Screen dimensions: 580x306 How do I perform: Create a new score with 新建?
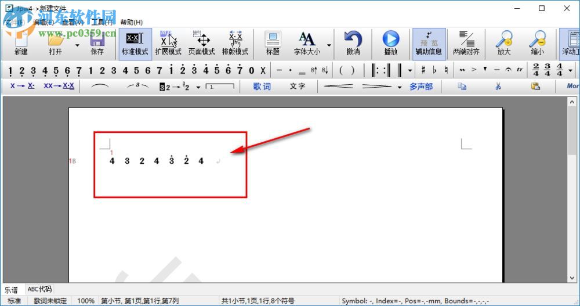pyautogui.click(x=21, y=44)
